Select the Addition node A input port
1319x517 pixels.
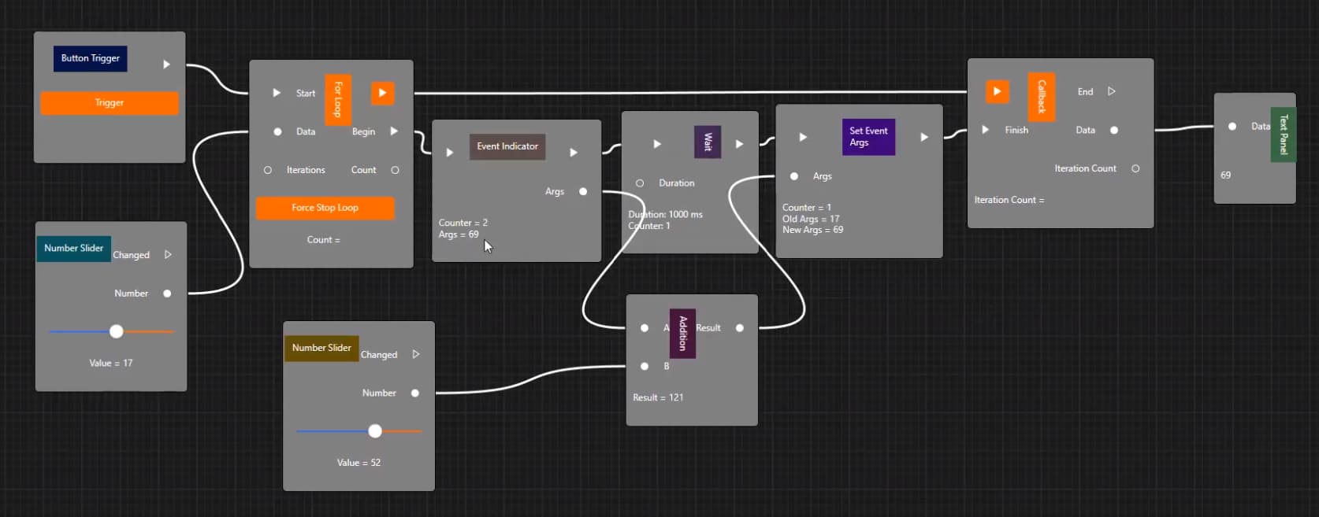pos(645,328)
